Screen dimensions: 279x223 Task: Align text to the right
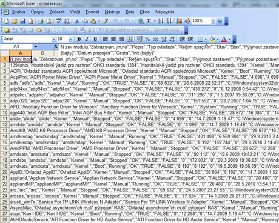click(121, 39)
